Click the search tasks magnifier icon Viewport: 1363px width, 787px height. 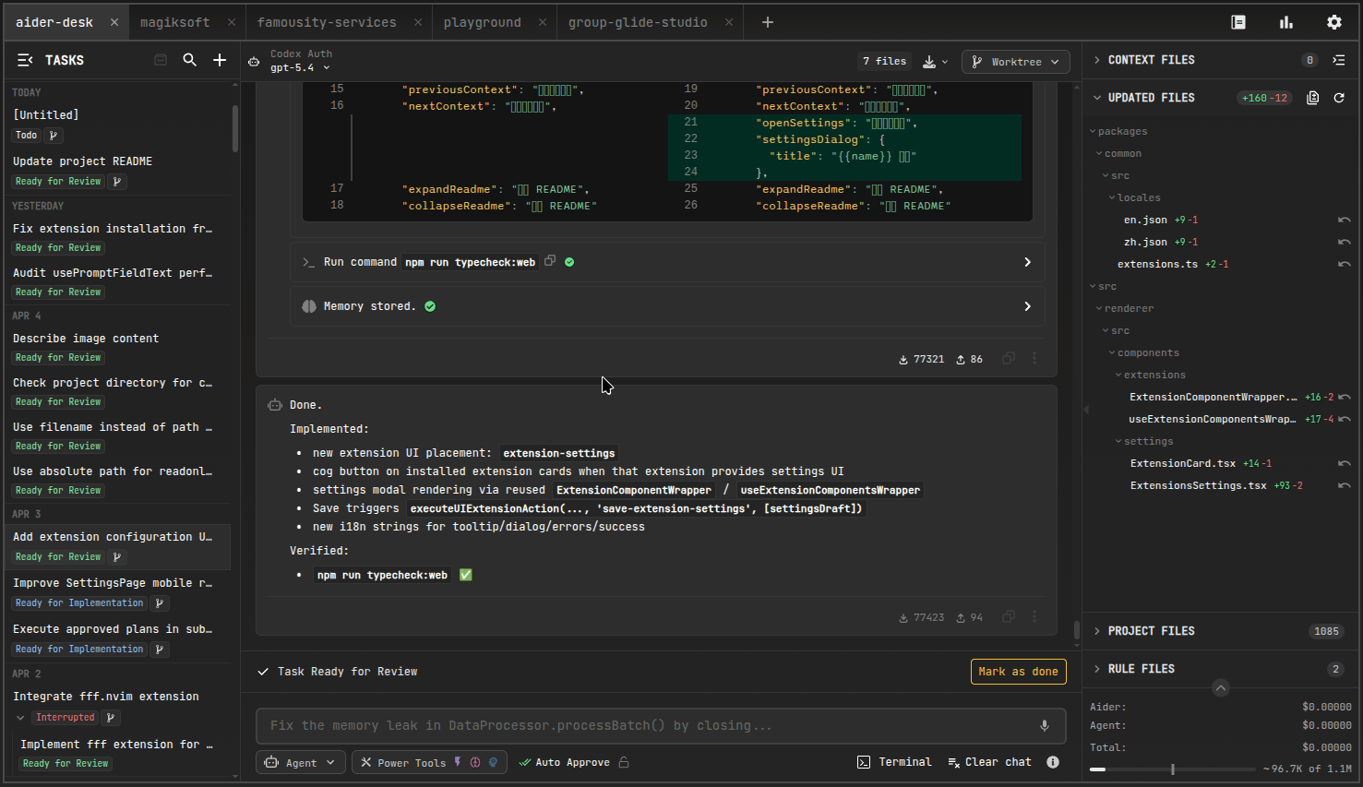tap(190, 60)
